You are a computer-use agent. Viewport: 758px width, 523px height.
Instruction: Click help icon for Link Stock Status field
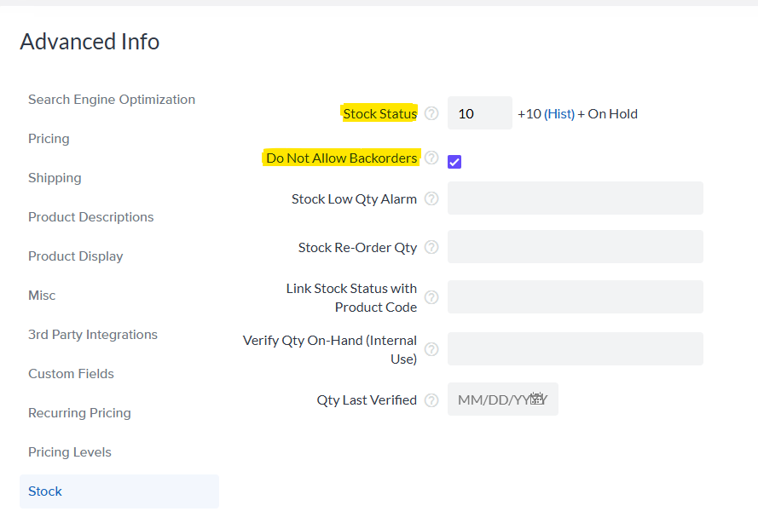coord(431,297)
